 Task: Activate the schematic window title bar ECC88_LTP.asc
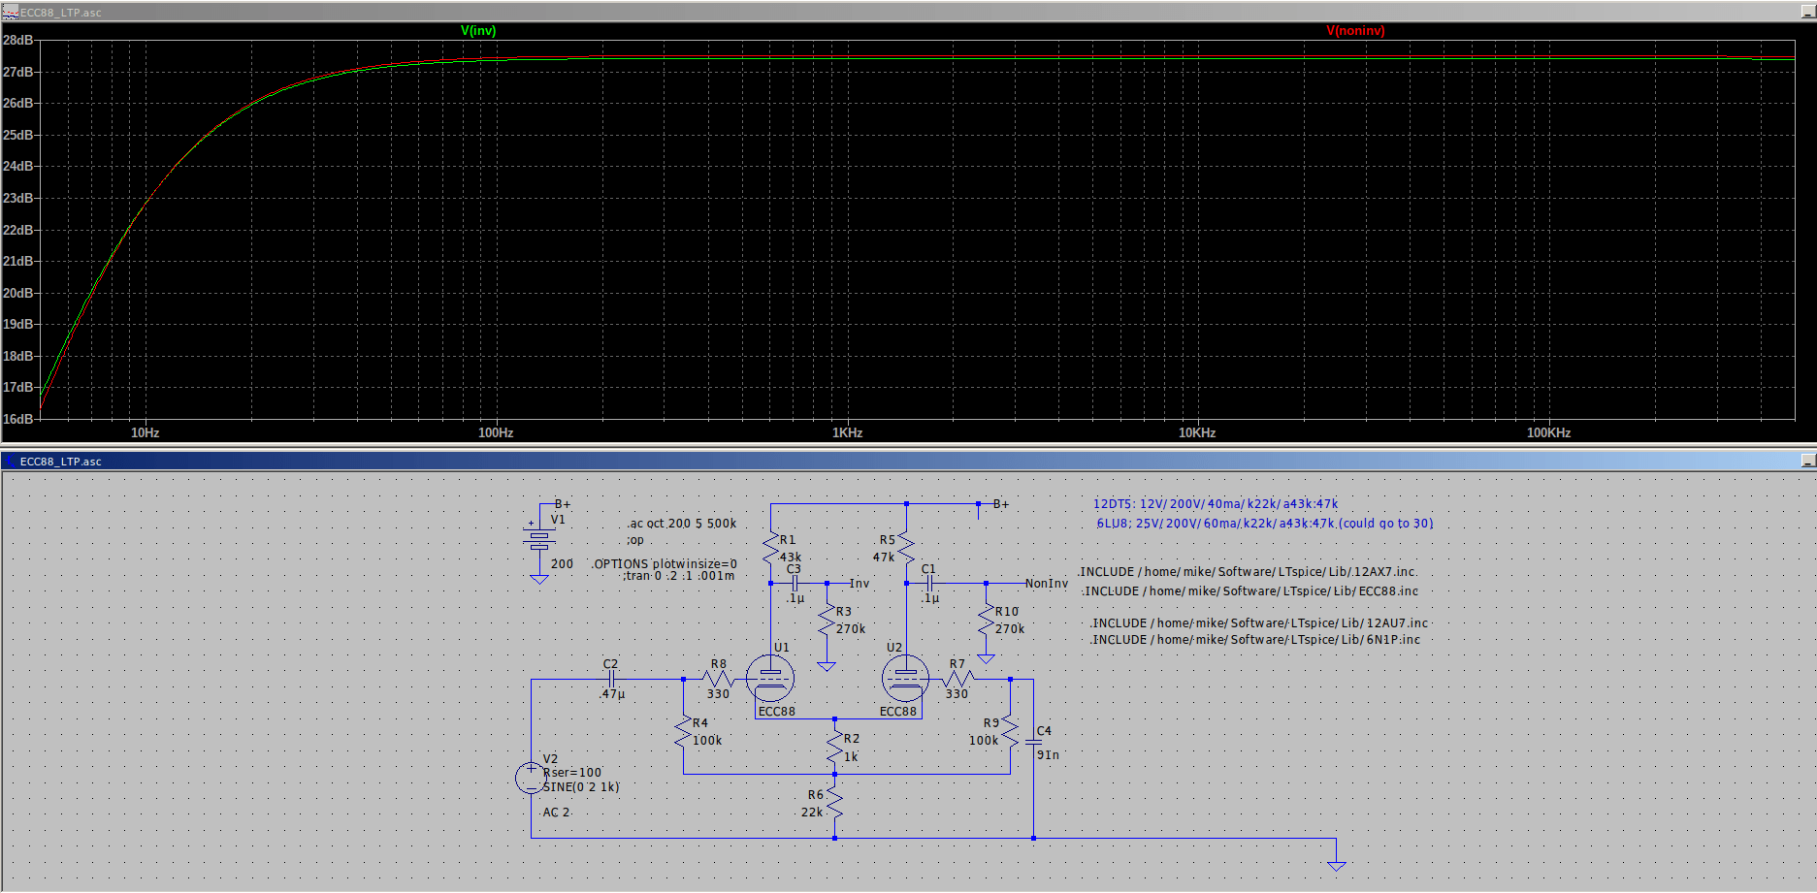(908, 462)
